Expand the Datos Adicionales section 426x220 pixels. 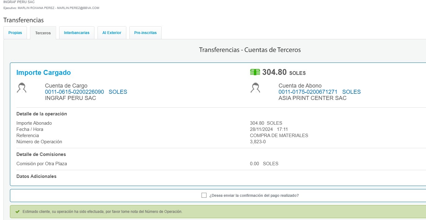pyautogui.click(x=36, y=176)
